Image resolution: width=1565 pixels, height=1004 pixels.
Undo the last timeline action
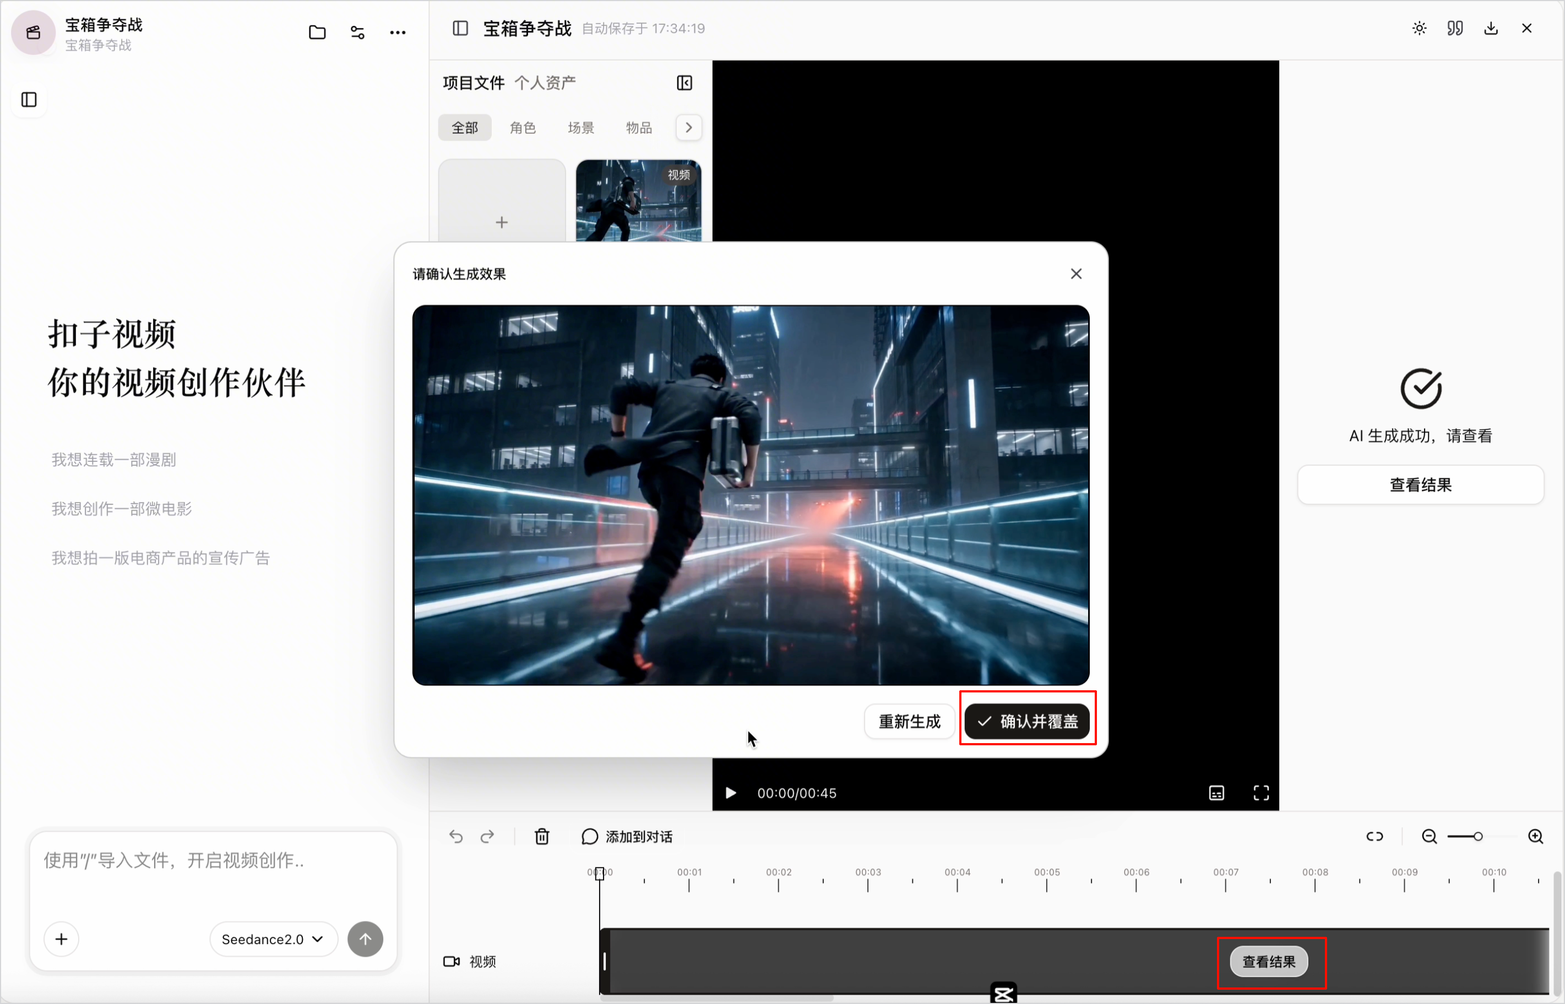coord(456,837)
